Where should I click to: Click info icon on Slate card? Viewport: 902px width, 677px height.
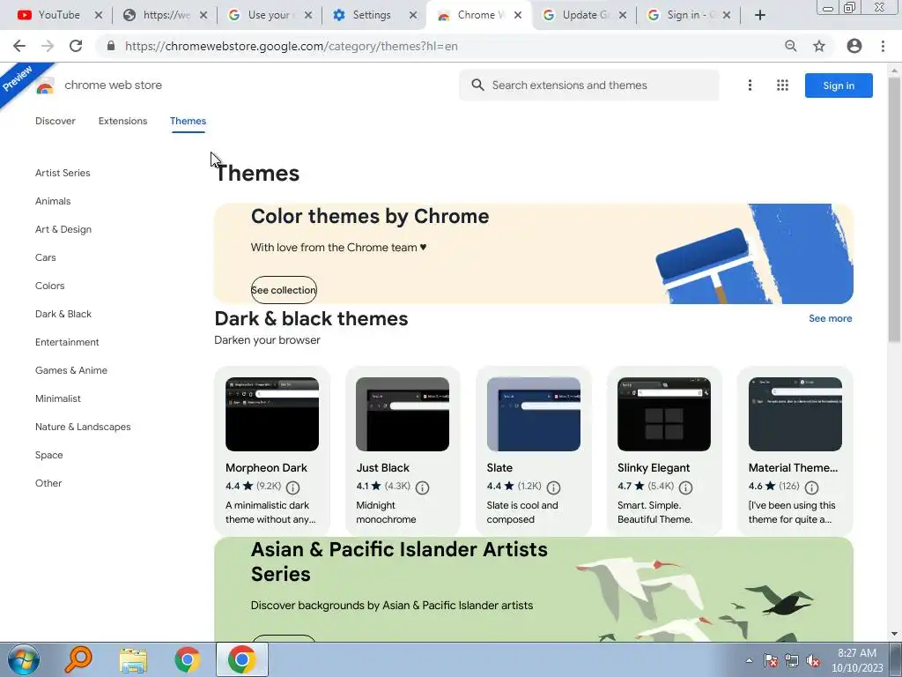553,487
